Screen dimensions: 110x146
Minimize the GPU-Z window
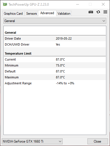(x=78, y=4)
